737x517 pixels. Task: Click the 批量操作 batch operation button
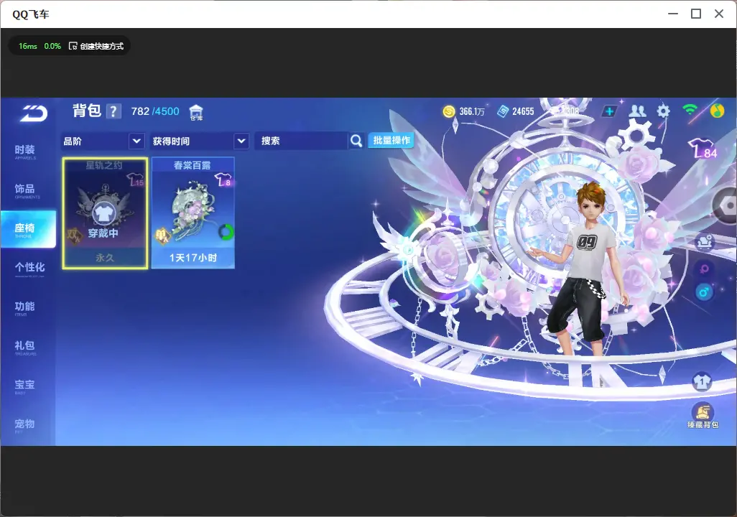click(391, 140)
